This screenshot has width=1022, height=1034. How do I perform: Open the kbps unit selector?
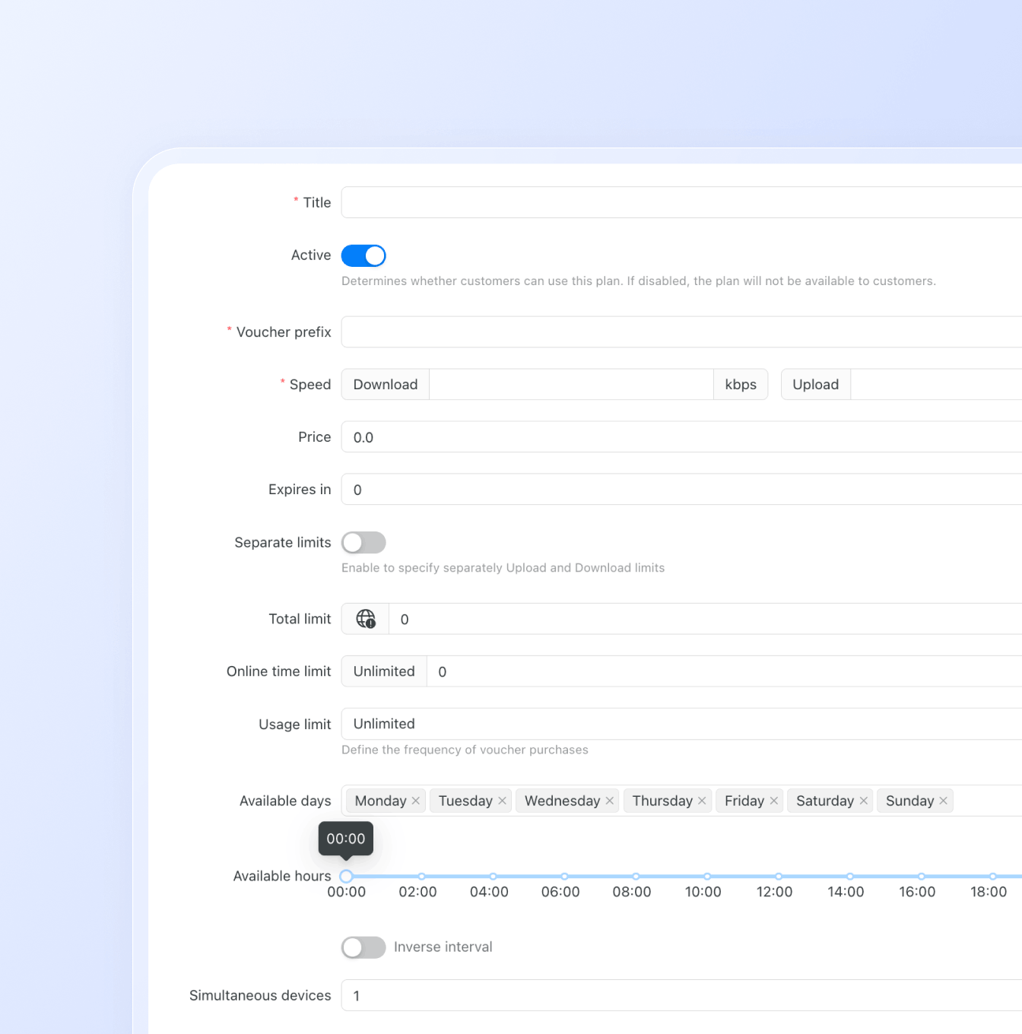click(x=741, y=384)
